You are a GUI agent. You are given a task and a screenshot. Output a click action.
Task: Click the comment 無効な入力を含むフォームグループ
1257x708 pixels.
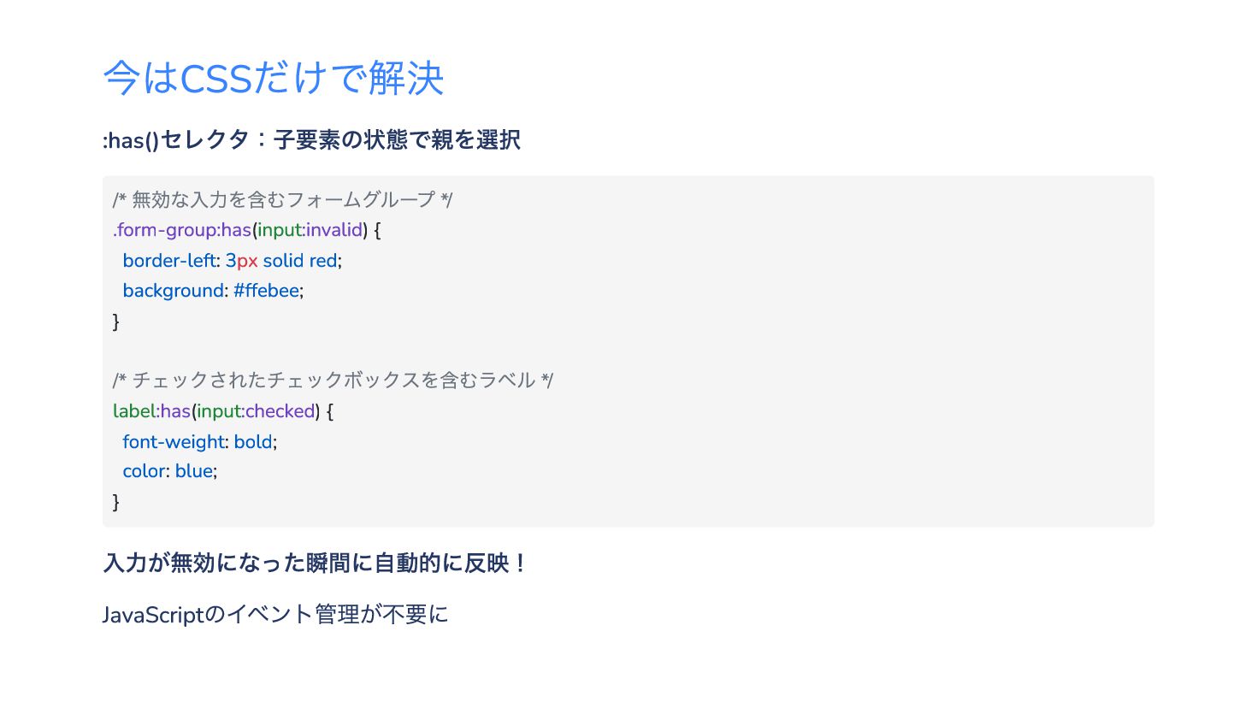pyautogui.click(x=282, y=200)
